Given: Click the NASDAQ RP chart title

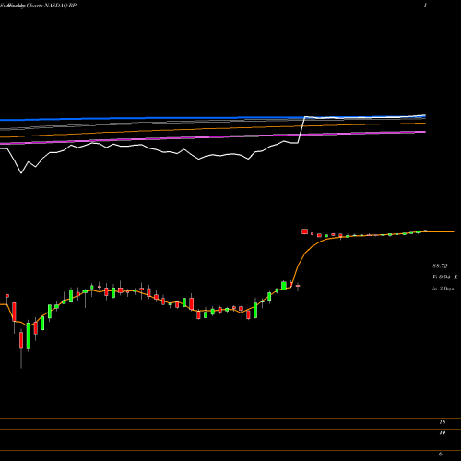Looking at the screenshot, I should pyautogui.click(x=39, y=6).
